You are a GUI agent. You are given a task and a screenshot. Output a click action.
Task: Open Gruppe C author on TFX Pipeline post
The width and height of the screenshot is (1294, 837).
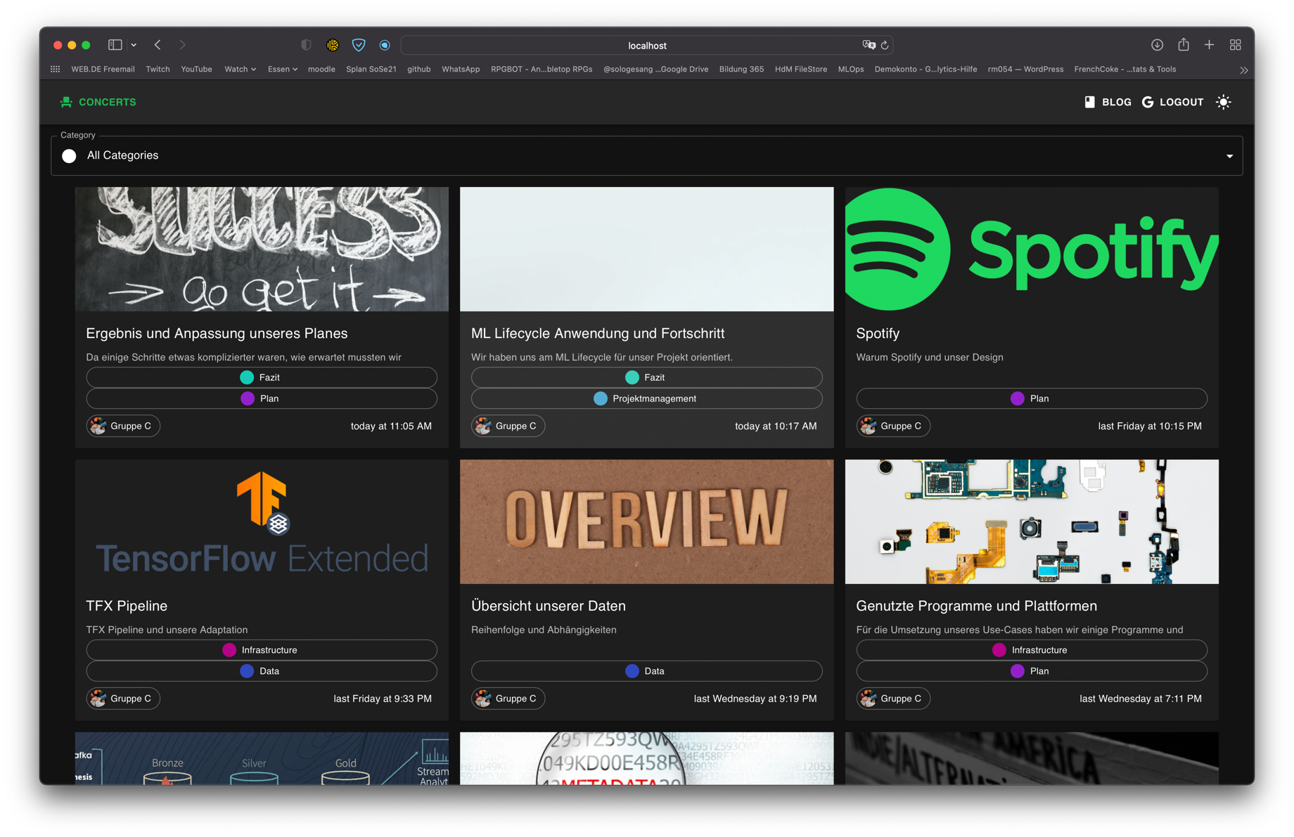point(123,699)
